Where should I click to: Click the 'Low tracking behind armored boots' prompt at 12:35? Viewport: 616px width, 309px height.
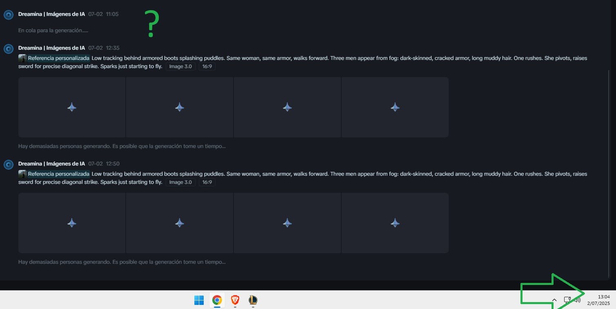point(302,62)
